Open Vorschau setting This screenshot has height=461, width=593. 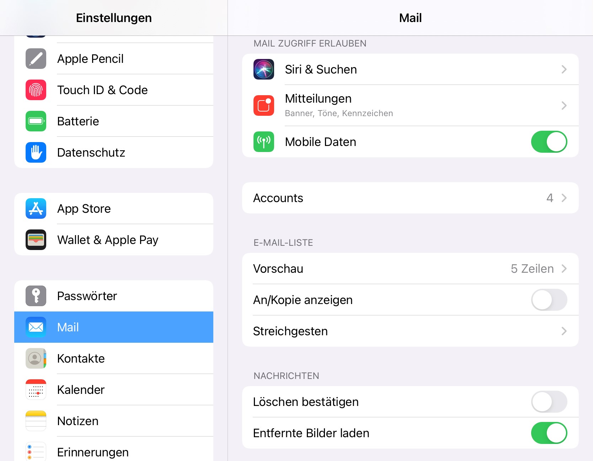coord(410,269)
